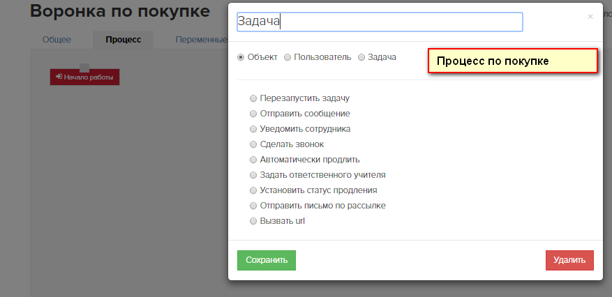This screenshot has height=297, width=612.
Task: Click the small gray square connector node
Action: point(84,68)
